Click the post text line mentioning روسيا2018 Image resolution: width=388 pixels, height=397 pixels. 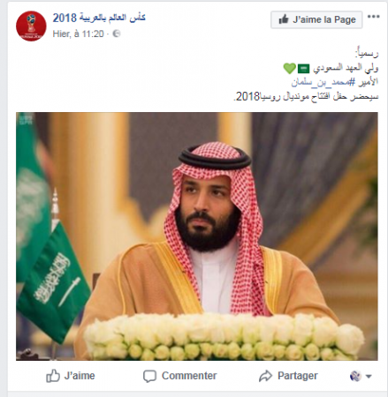pos(306,96)
